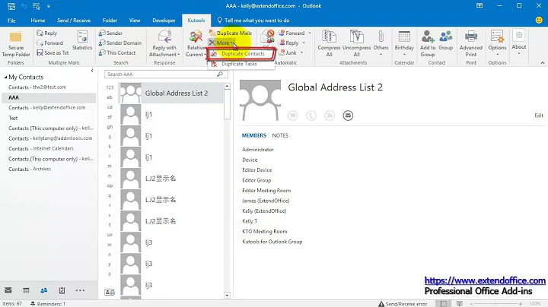This screenshot has height=307, width=548.
Task: Switch to People view
Action: [43, 290]
